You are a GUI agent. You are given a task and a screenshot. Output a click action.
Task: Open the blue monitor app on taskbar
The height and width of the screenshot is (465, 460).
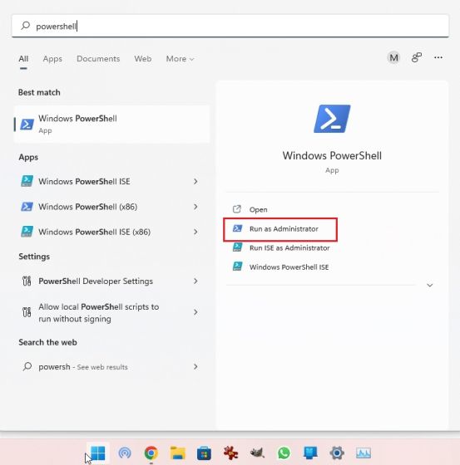(x=310, y=453)
